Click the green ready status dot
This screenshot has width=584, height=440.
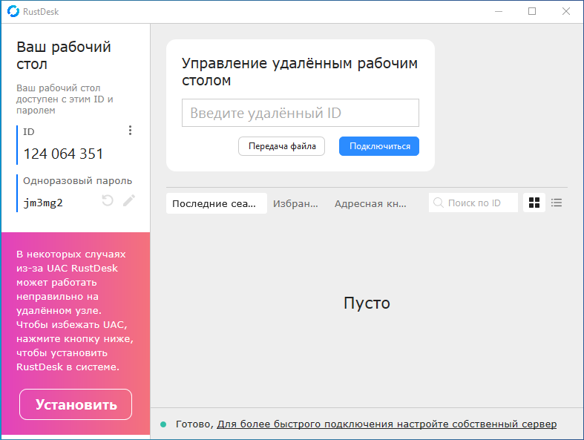click(x=163, y=424)
